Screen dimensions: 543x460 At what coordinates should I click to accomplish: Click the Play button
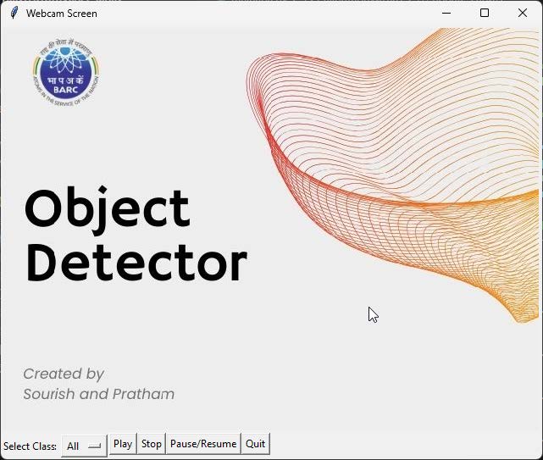click(x=123, y=444)
